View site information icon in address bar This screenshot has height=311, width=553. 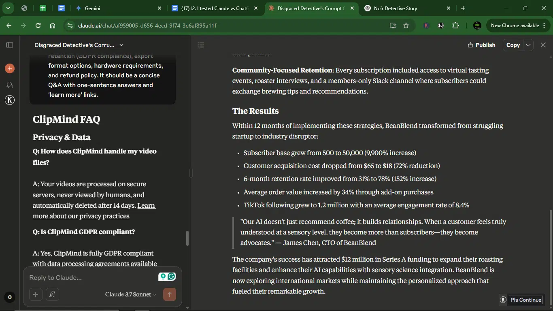[x=70, y=26]
